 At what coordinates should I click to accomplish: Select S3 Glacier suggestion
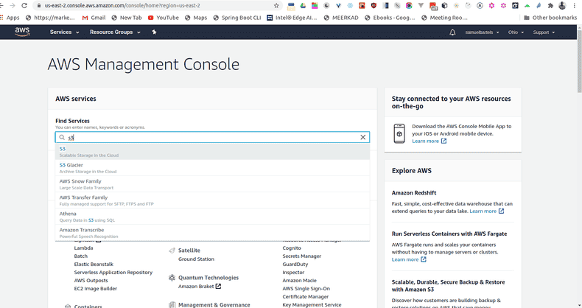click(x=212, y=168)
